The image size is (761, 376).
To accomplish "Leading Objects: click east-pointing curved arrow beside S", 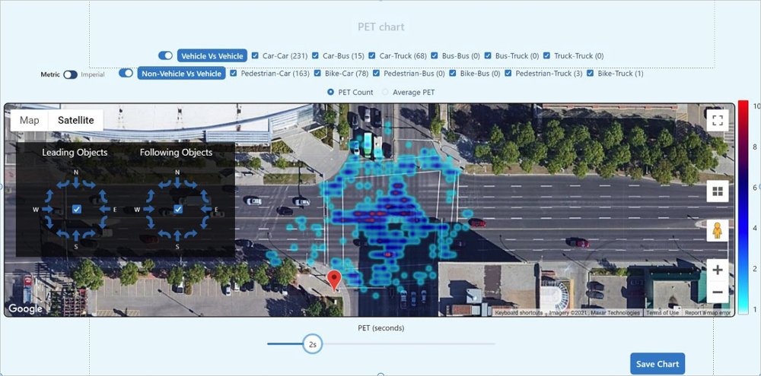I will [x=89, y=234].
